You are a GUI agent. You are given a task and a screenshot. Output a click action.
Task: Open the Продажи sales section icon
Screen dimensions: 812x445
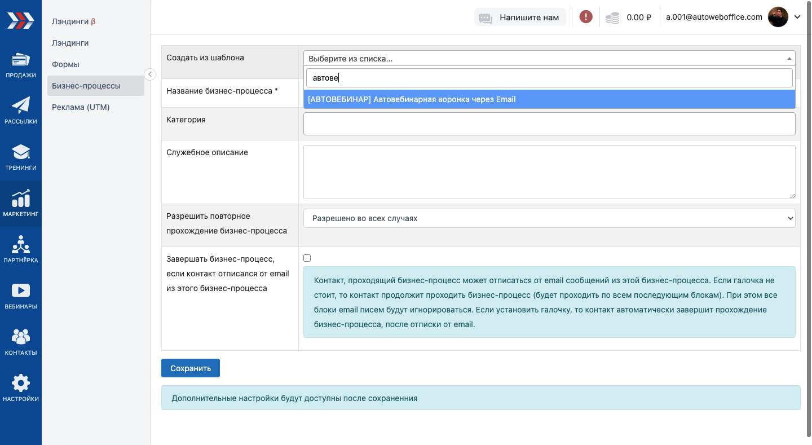pyautogui.click(x=21, y=60)
